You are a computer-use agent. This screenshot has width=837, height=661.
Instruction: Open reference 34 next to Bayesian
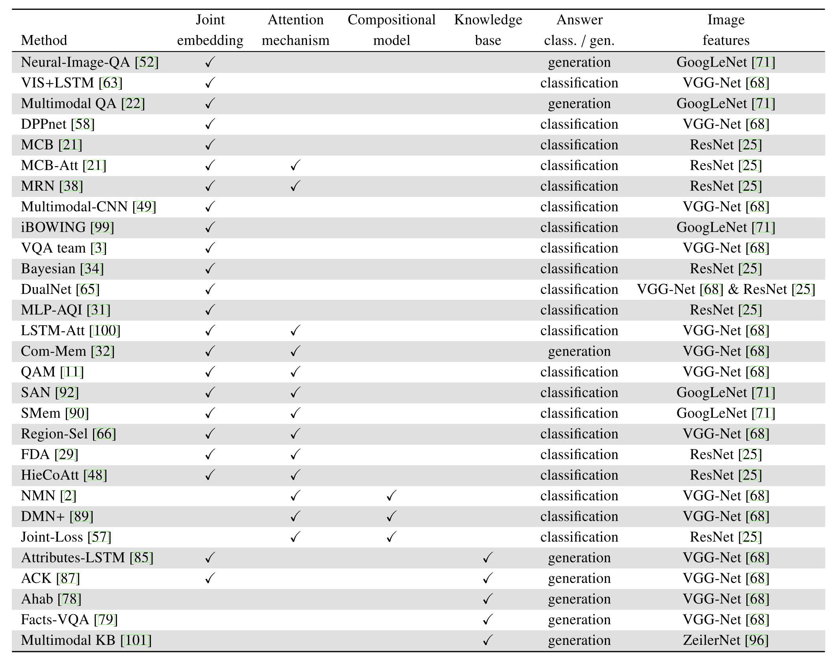92,269
